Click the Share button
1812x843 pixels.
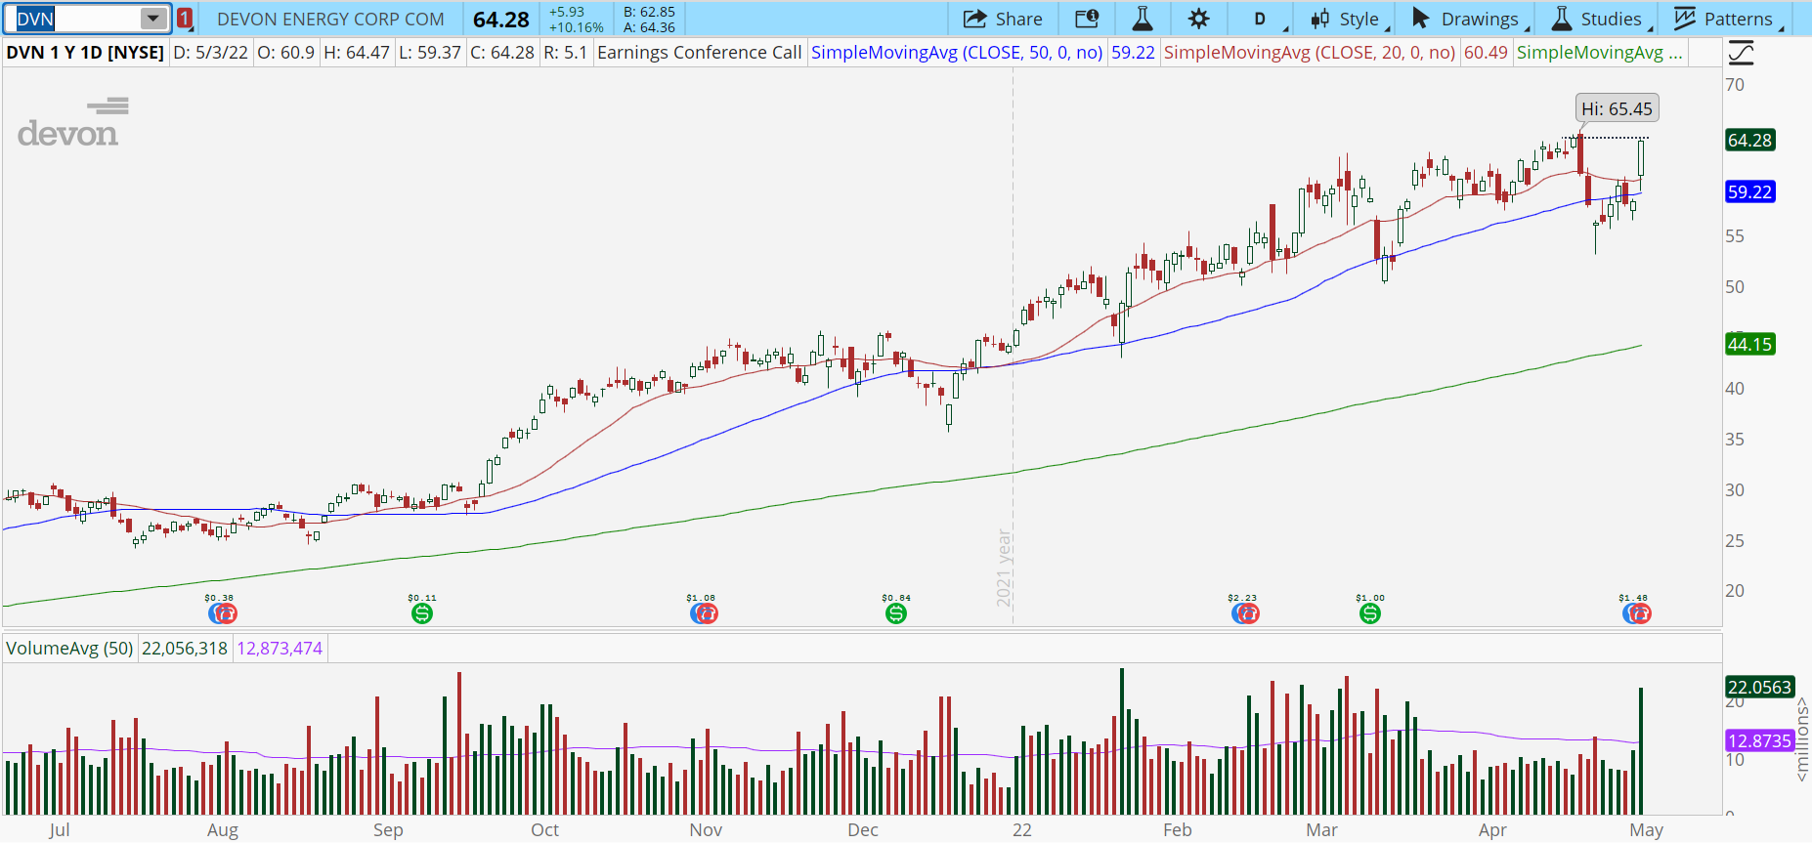point(1003,19)
